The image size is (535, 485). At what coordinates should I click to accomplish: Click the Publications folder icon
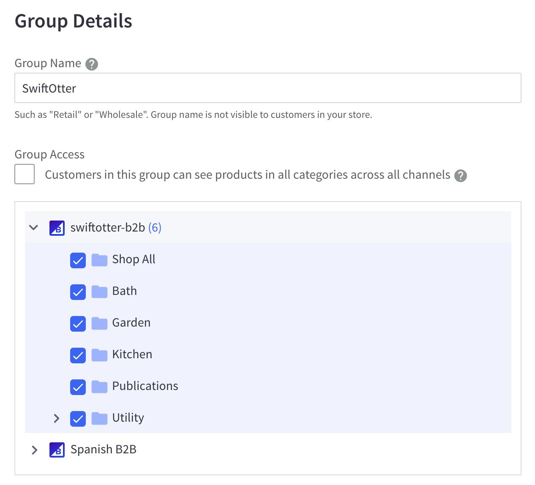(x=100, y=387)
